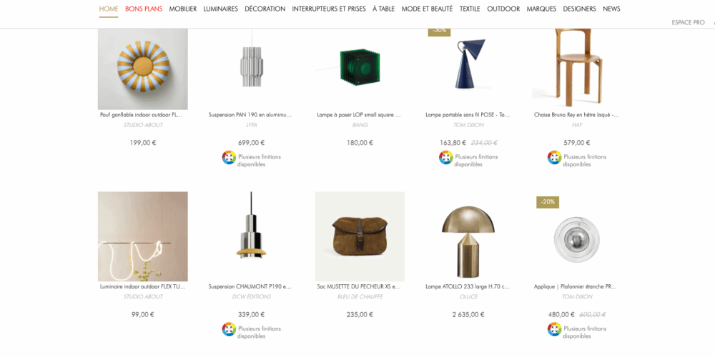Click finishes icon under Suspension CHAUMONT P190

pyautogui.click(x=229, y=329)
